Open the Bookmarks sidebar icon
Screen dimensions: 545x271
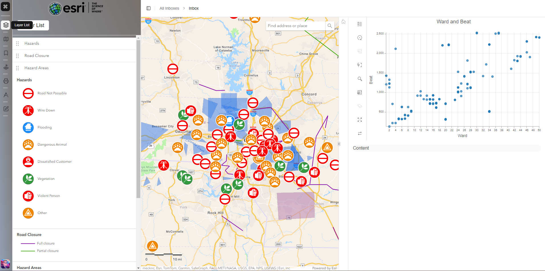[6, 53]
